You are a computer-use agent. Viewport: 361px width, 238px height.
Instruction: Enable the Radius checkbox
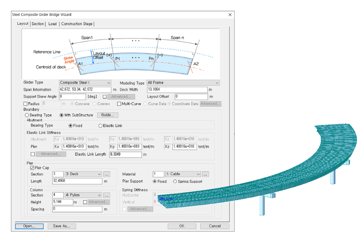click(26, 104)
